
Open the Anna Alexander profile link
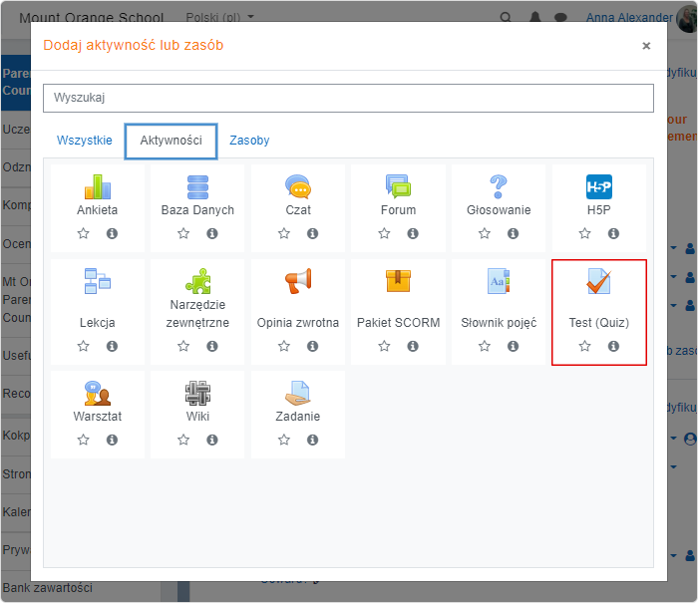[x=629, y=17]
